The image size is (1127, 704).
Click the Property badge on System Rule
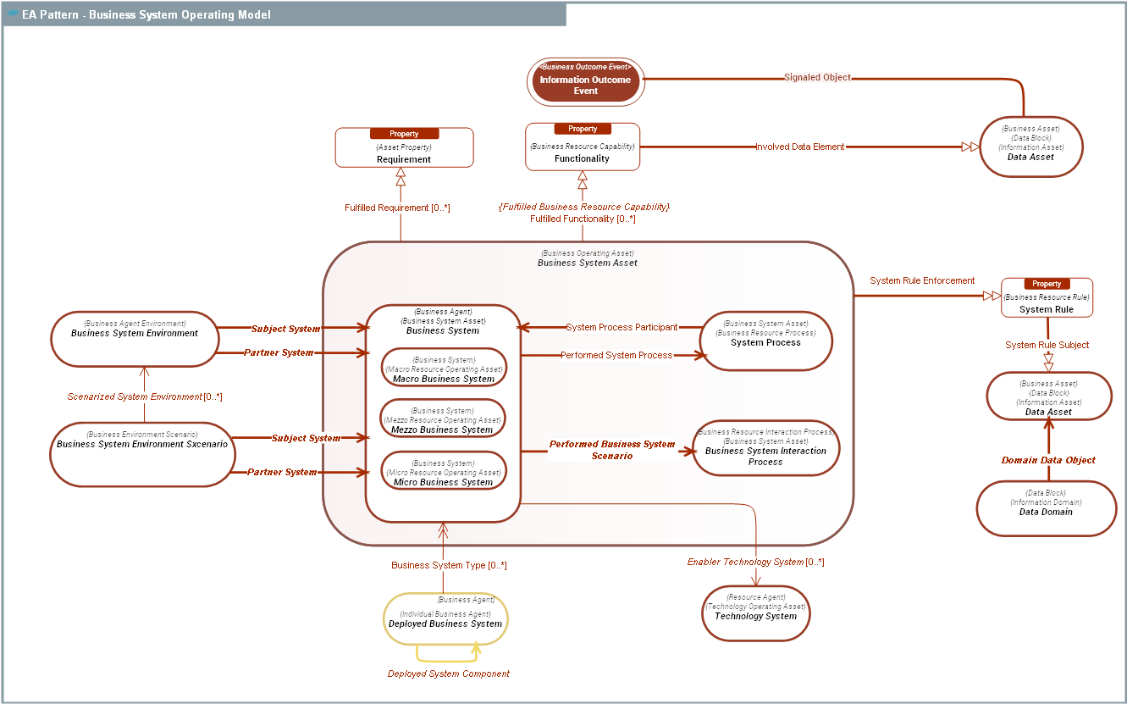click(x=1047, y=284)
